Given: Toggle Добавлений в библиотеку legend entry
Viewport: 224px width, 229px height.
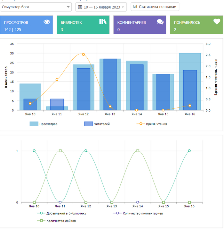Looking at the screenshot, I should point(62,213).
